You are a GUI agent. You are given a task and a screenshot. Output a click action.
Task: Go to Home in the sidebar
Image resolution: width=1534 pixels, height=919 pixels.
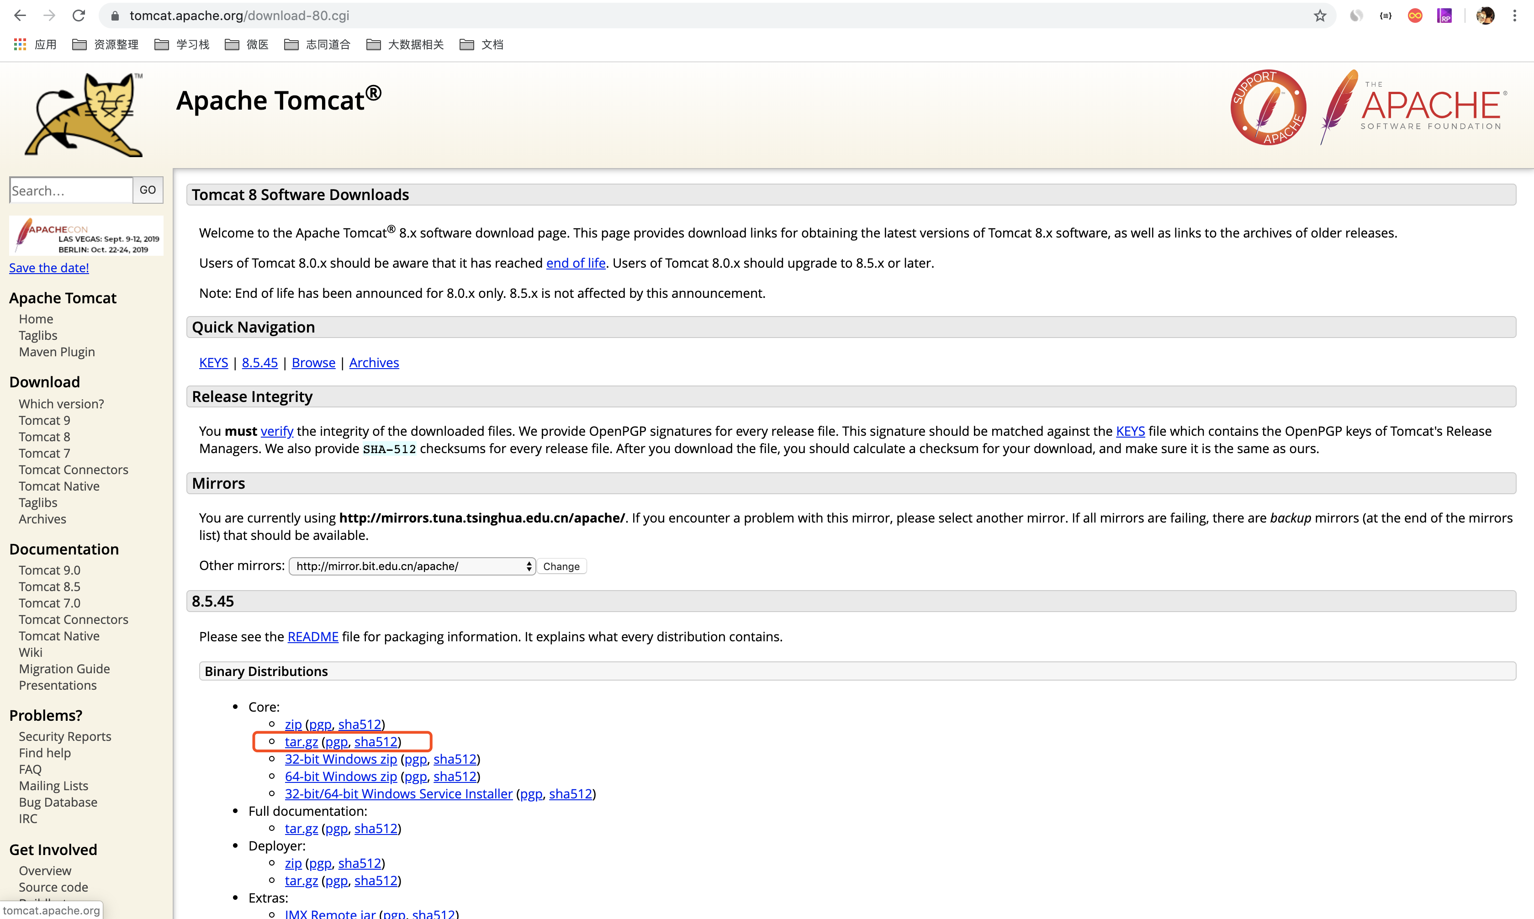(x=36, y=319)
